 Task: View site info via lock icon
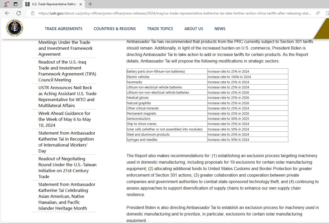[x=33, y=13]
